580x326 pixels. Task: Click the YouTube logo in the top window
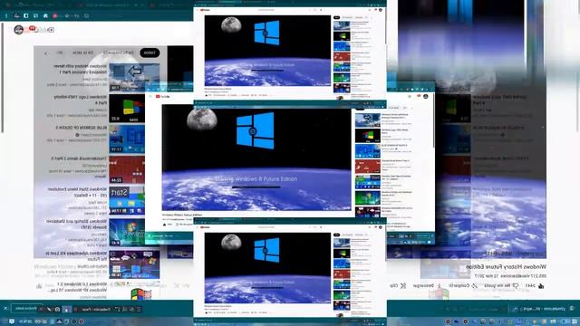click(x=206, y=10)
